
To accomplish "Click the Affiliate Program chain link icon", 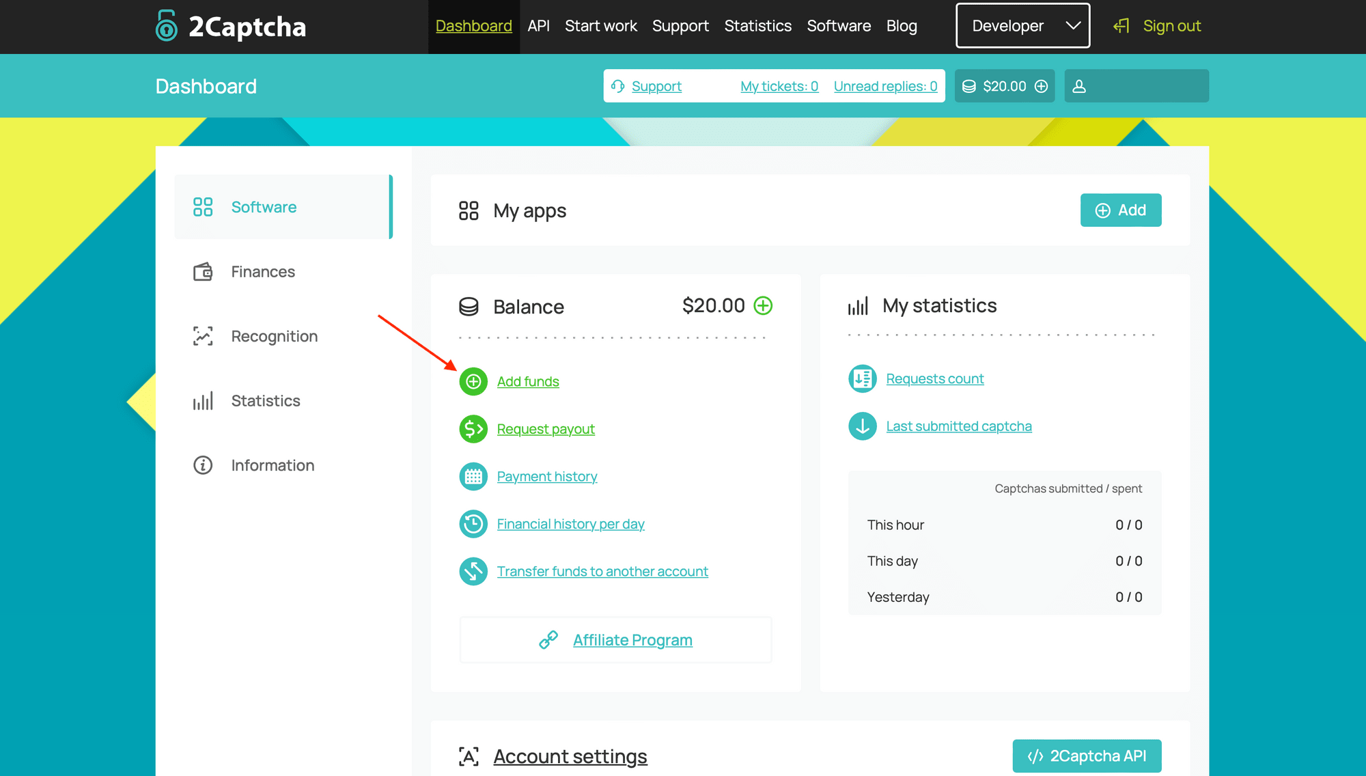I will pos(548,640).
